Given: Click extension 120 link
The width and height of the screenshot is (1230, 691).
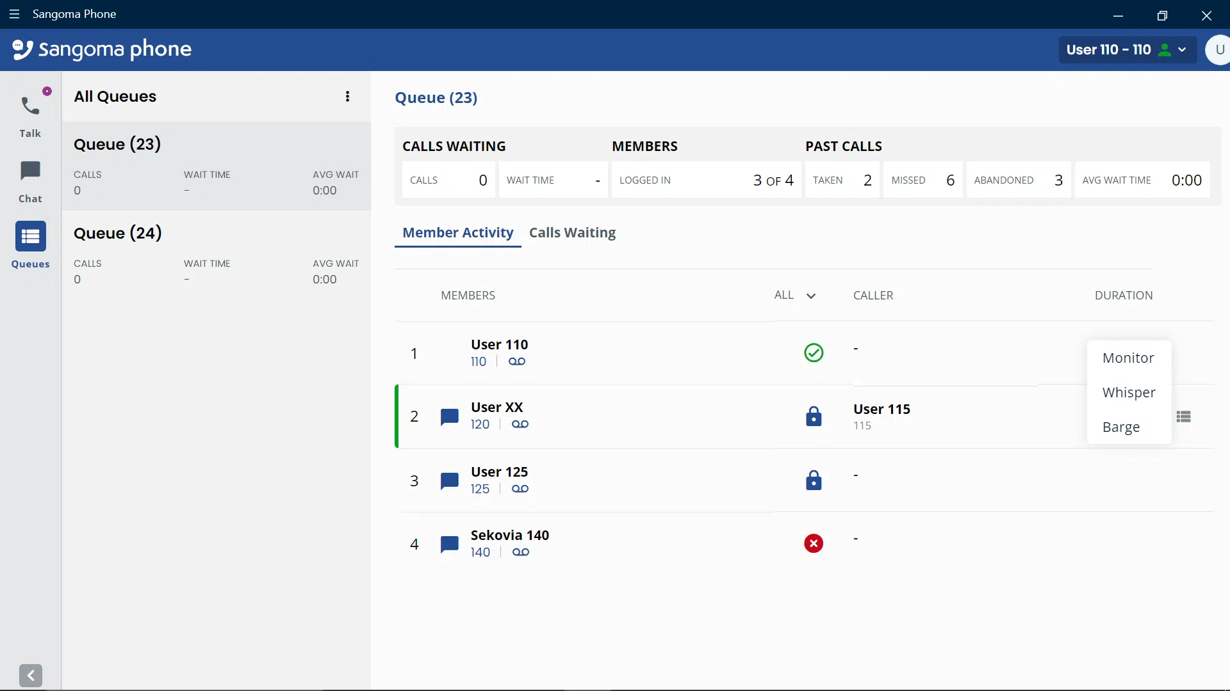Looking at the screenshot, I should [480, 424].
